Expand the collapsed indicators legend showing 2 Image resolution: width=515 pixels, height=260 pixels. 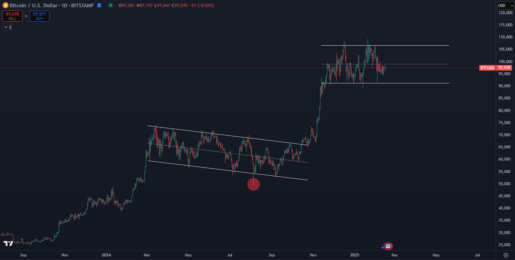pyautogui.click(x=8, y=27)
